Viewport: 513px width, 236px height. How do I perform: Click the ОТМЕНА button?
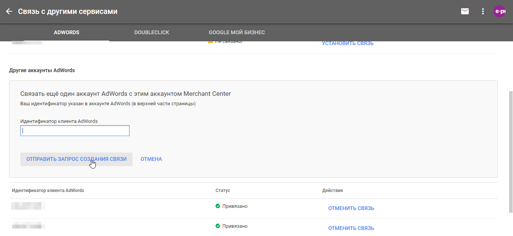click(151, 159)
